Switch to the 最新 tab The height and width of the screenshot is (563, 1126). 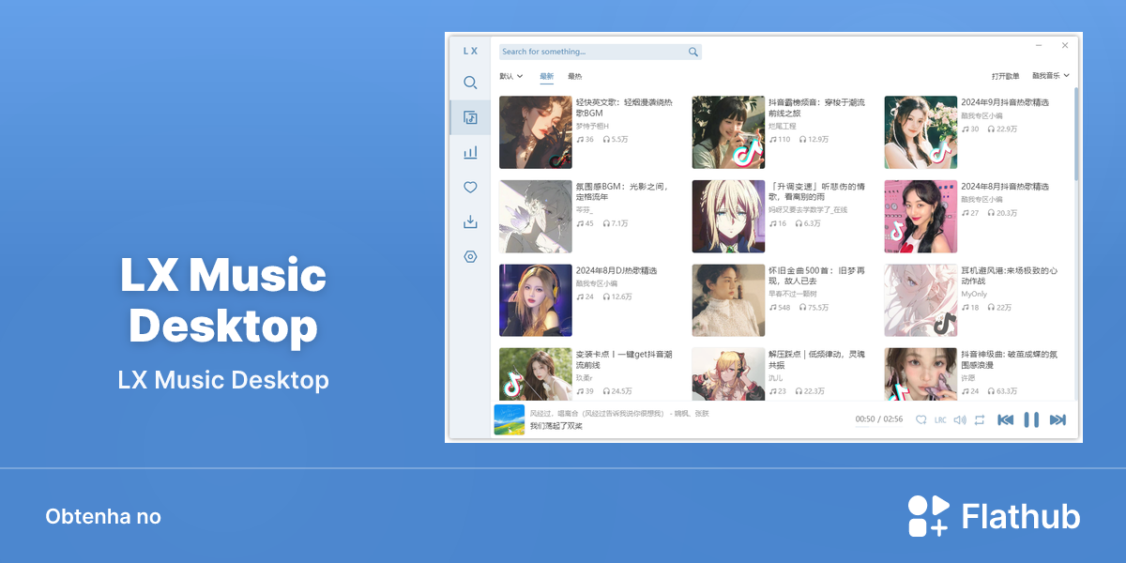click(x=546, y=76)
